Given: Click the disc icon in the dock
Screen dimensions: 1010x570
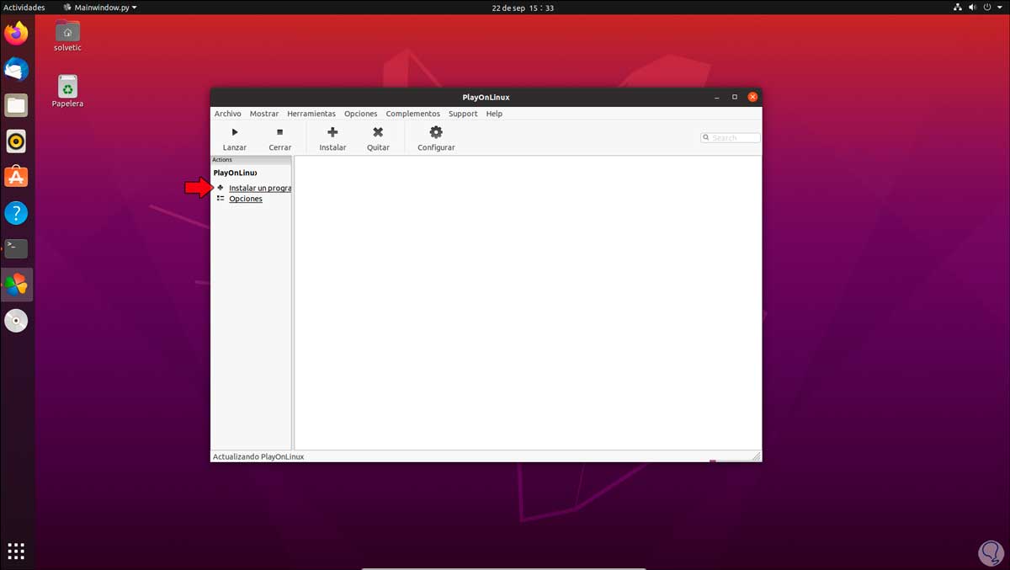Looking at the screenshot, I should [x=16, y=321].
